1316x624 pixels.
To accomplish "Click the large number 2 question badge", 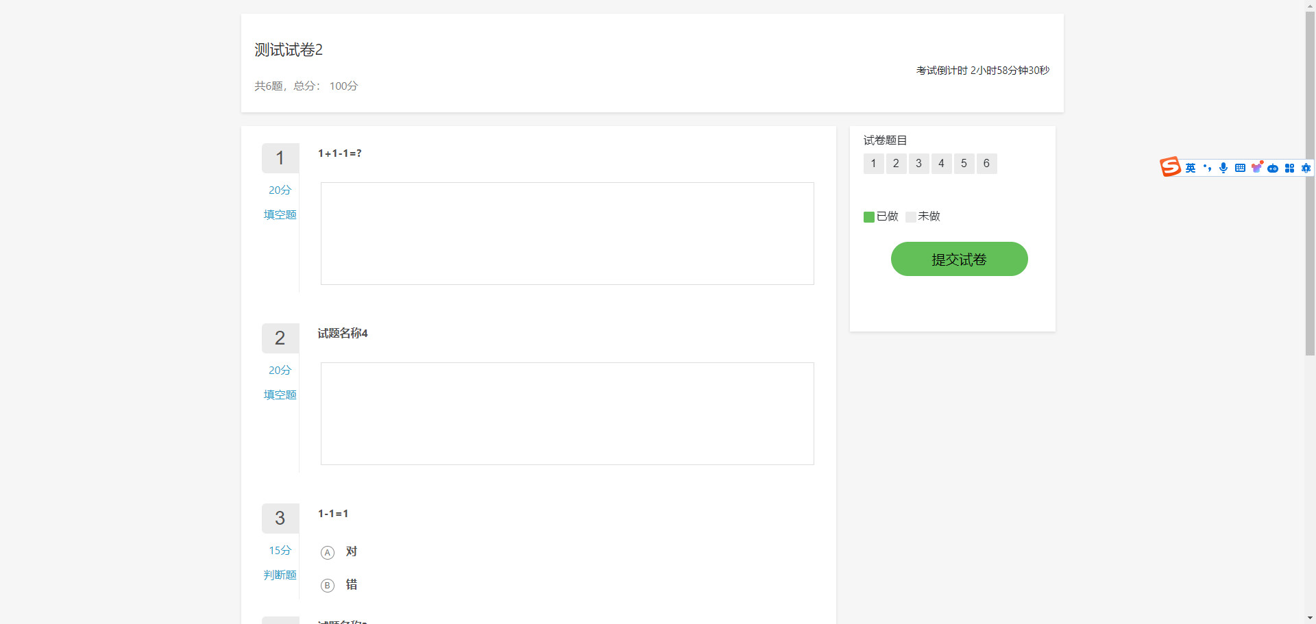I will 280,338.
